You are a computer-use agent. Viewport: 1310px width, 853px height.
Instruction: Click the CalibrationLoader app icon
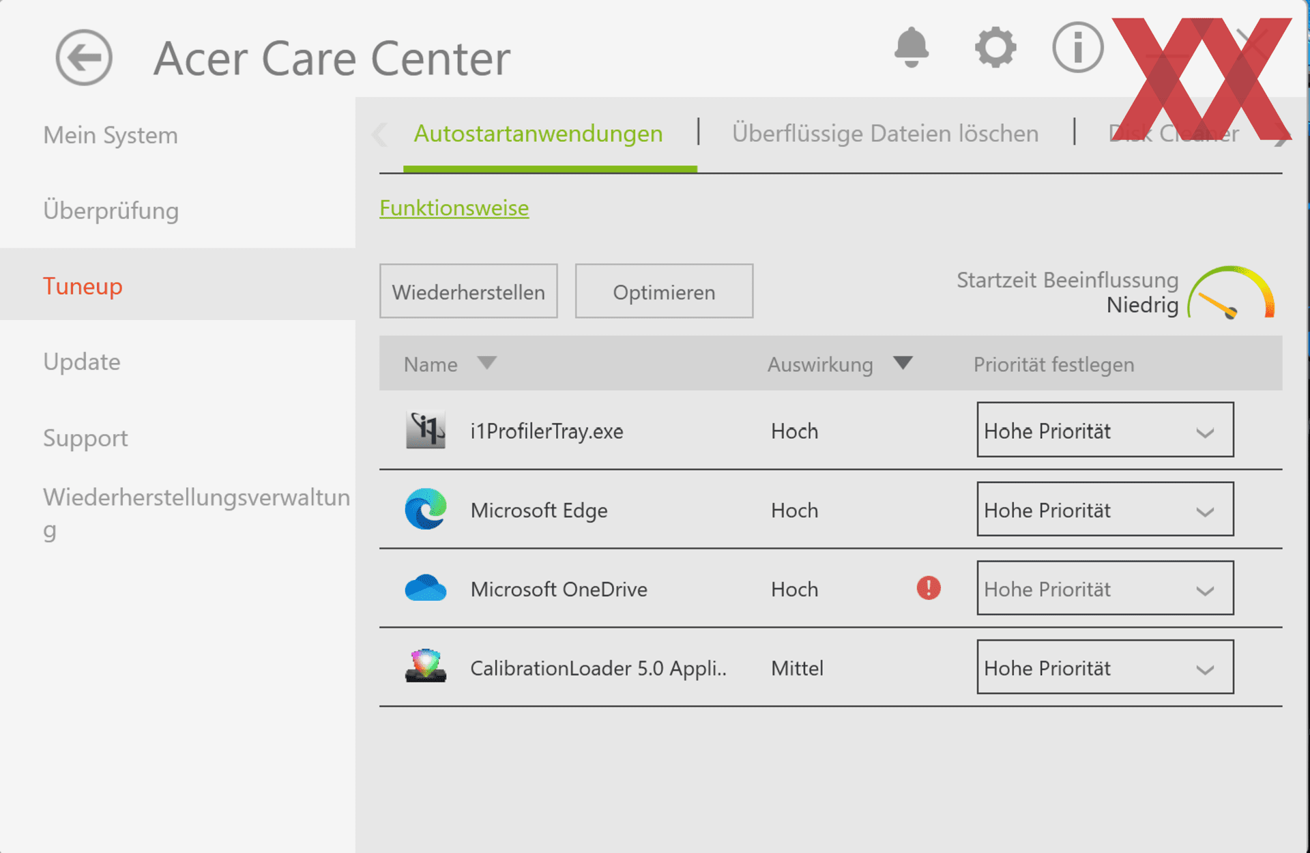[x=426, y=666]
